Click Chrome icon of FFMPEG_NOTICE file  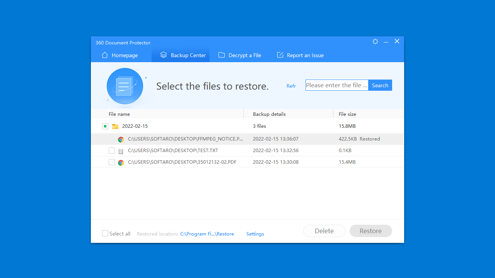[121, 139]
